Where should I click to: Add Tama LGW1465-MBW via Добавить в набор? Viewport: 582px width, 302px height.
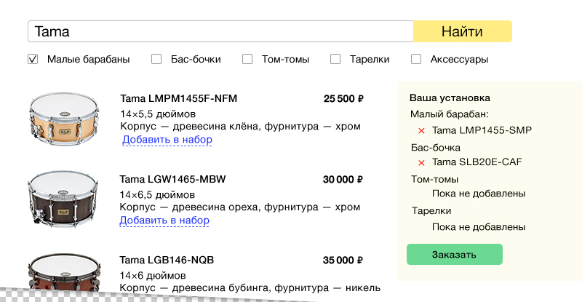tap(164, 220)
